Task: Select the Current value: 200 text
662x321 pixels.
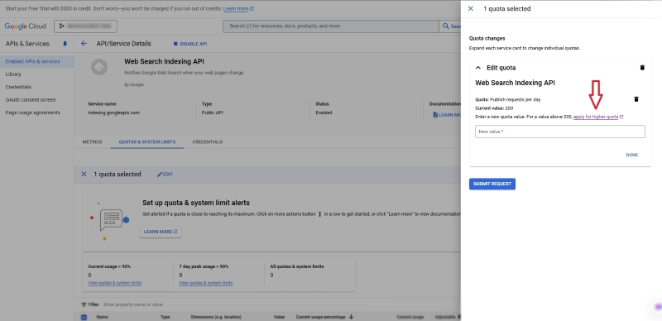Action: pyautogui.click(x=494, y=108)
